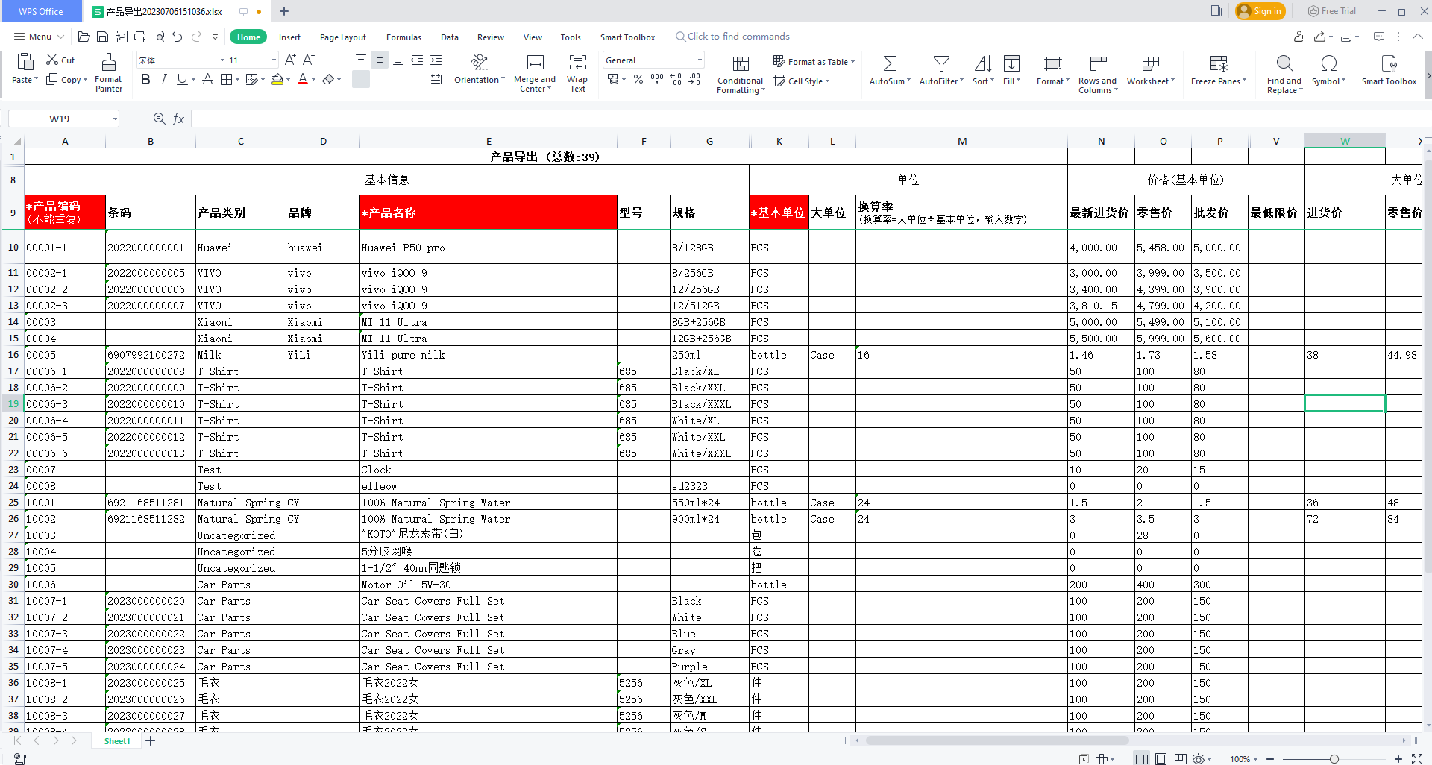Select the Freeze Panes icon

point(1219,64)
